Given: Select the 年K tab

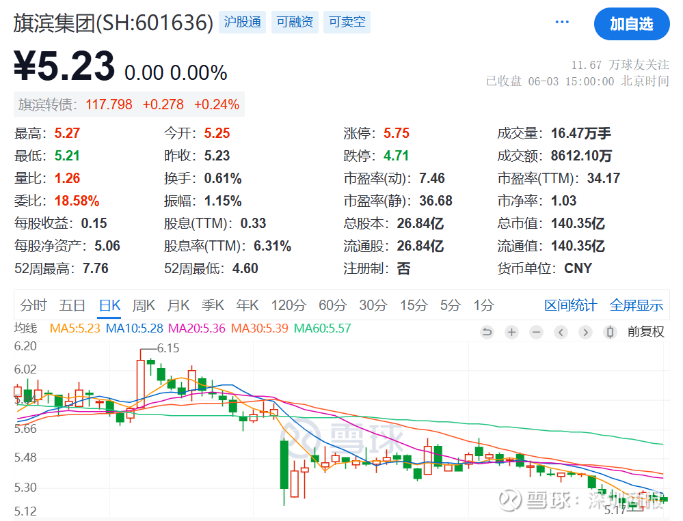Looking at the screenshot, I should click(x=247, y=305).
